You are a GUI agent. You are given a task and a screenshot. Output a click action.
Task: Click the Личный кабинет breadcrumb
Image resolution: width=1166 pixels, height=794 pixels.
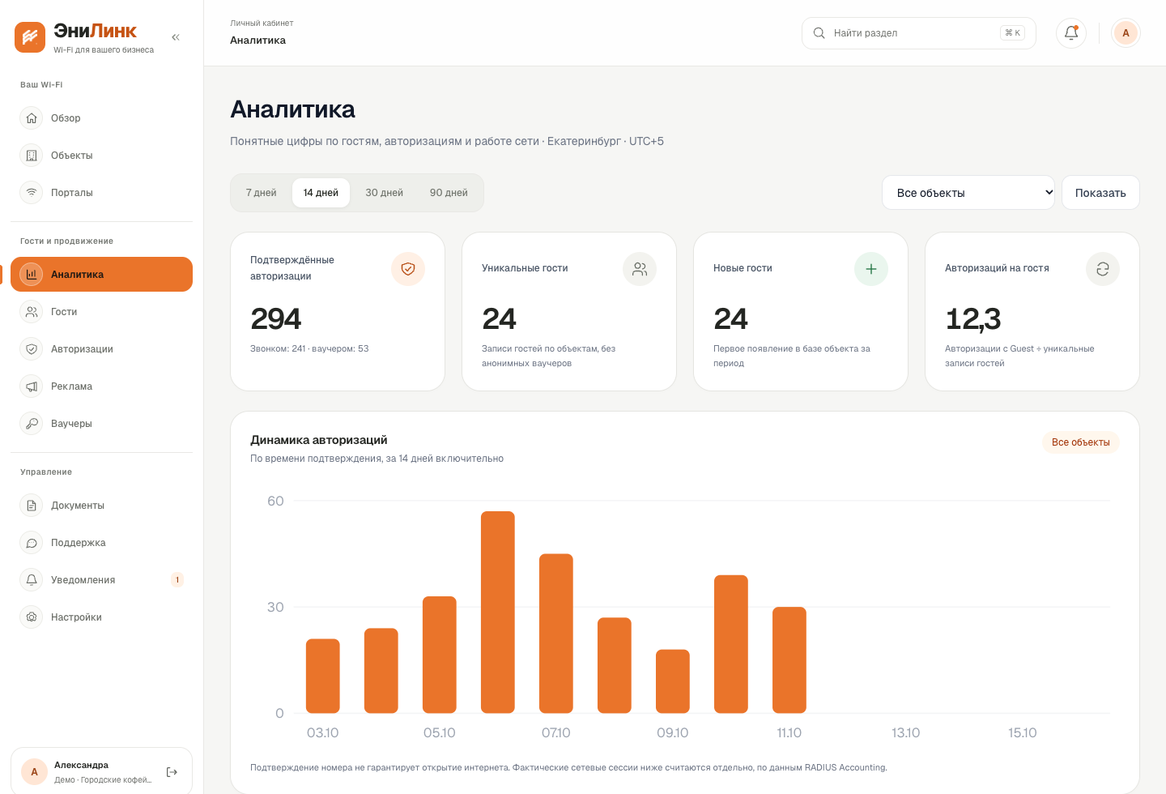(262, 23)
